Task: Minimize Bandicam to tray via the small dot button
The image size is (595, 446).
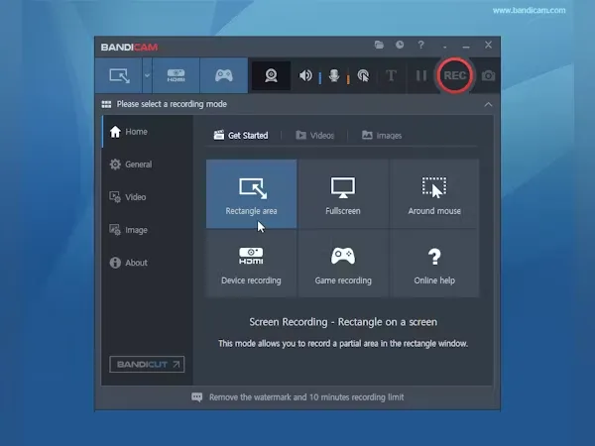Action: [444, 47]
